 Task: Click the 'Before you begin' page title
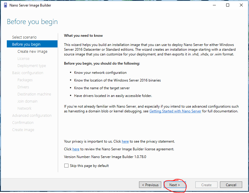pyautogui.click(x=32, y=22)
